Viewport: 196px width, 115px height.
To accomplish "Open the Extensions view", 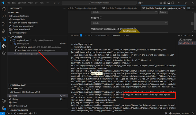I will coord(4,39).
